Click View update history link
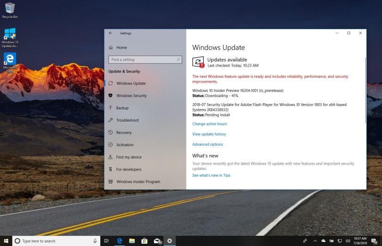Image resolution: width=382 pixels, height=246 pixels. (209, 134)
